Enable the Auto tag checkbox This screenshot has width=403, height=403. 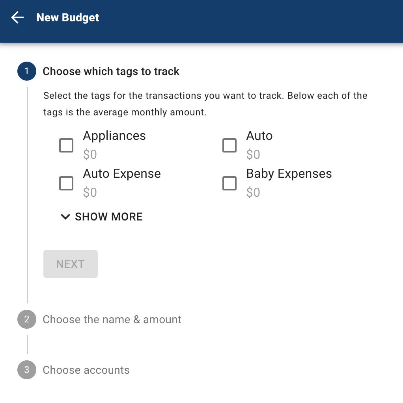point(229,145)
